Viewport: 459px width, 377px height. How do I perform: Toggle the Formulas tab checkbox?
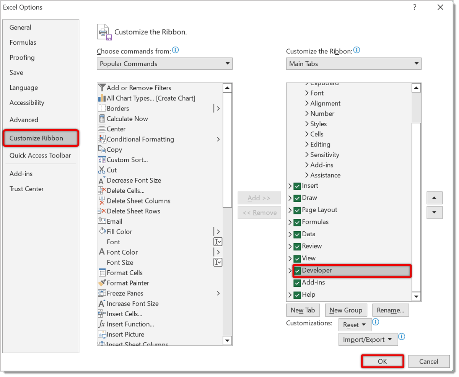tap(297, 223)
